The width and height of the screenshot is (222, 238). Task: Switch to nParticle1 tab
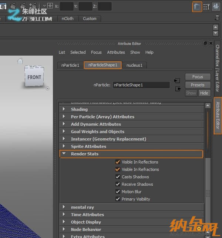70,65
